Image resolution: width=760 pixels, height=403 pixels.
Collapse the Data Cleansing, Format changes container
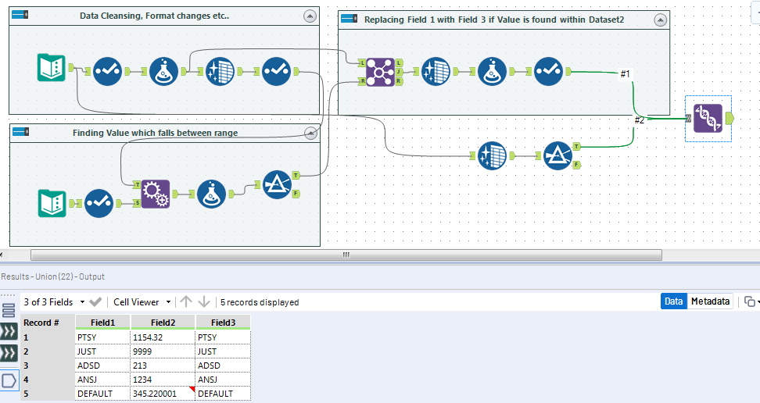coord(310,16)
